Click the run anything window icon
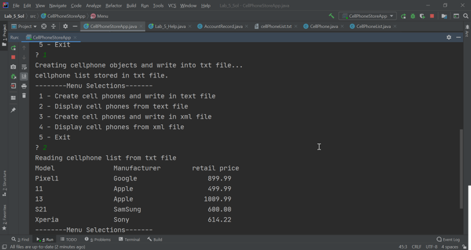The image size is (471, 250). [x=456, y=16]
